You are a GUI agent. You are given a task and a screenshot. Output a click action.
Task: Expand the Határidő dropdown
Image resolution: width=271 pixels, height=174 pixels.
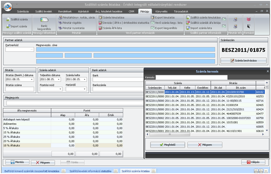click(85, 89)
